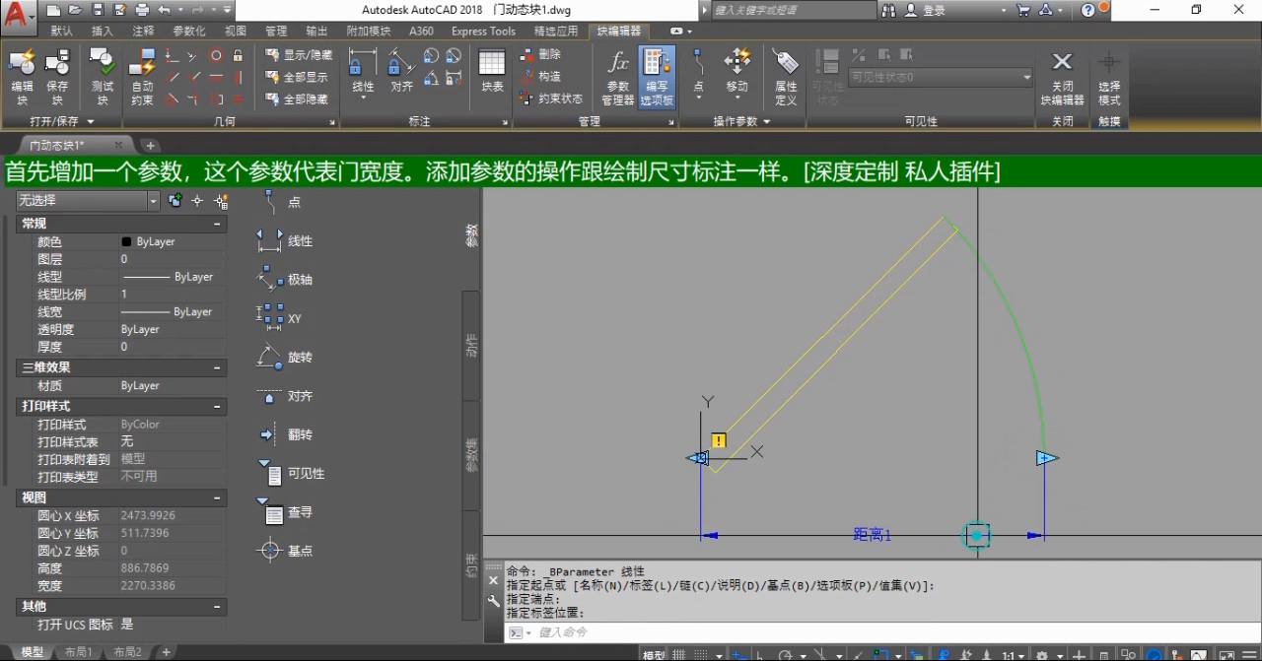
Task: Click the search keyword input box
Action: (793, 10)
